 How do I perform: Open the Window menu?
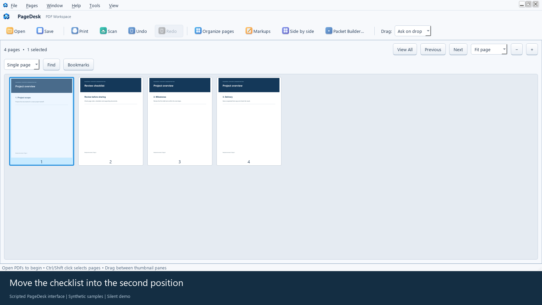[55, 5]
